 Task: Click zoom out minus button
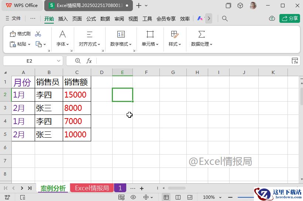(230, 197)
